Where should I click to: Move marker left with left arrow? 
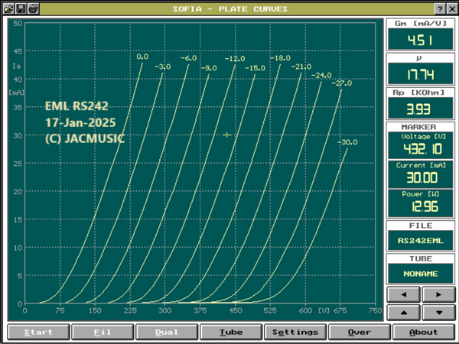coord(404,294)
